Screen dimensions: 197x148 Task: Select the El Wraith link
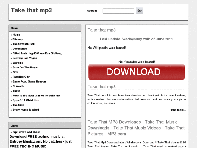click(18, 86)
